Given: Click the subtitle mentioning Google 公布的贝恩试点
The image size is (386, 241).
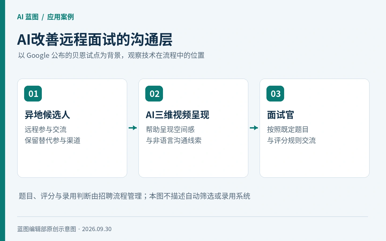Looking at the screenshot, I should coord(111,55).
